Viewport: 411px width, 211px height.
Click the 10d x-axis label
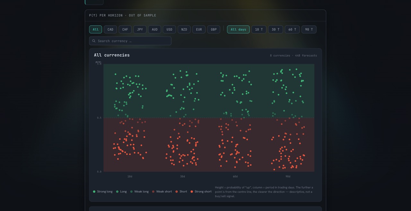click(130, 177)
